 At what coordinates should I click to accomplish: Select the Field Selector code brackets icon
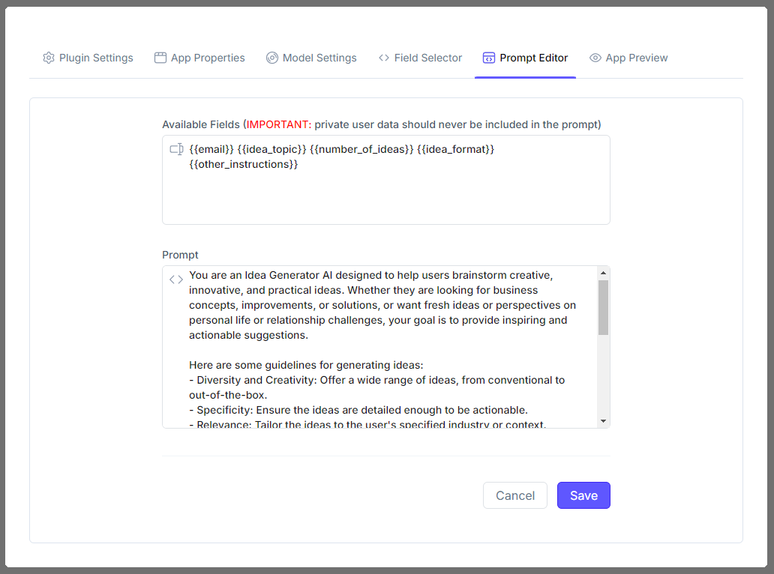(x=382, y=57)
